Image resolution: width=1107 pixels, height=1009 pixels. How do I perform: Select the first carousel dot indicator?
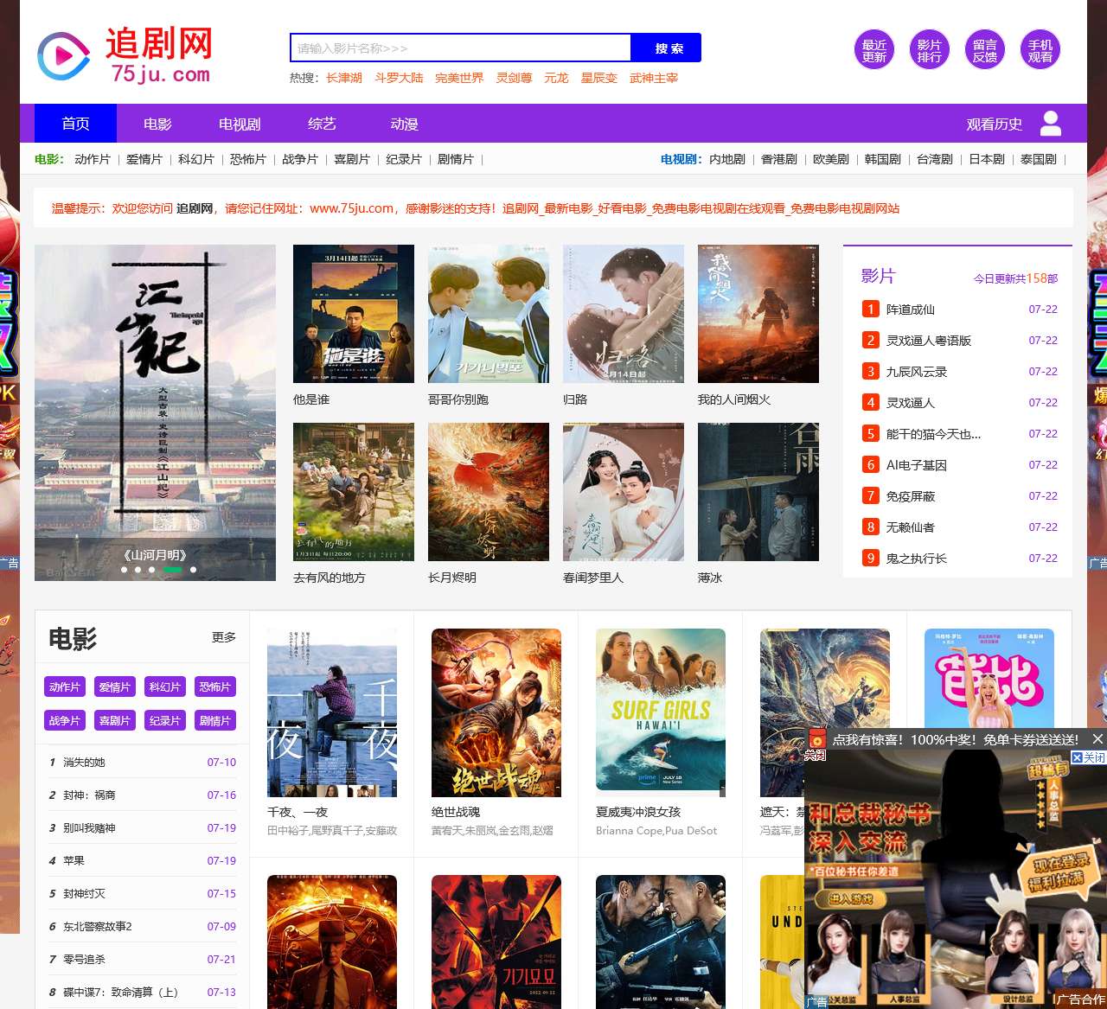[124, 570]
